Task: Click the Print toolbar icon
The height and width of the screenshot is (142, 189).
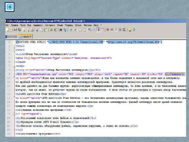Action: click(32, 30)
